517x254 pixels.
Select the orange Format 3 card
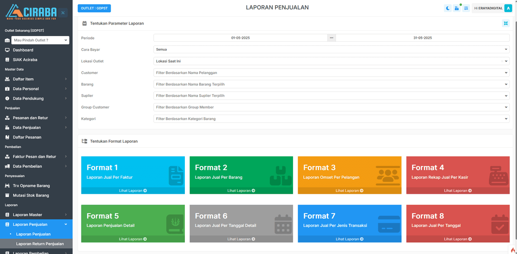point(349,175)
